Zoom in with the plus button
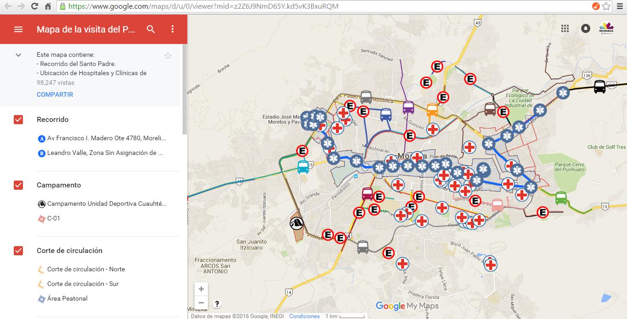627x319 pixels. coord(201,289)
